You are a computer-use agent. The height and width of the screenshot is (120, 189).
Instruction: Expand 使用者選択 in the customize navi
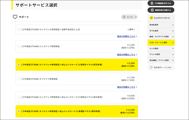click(x=161, y=25)
